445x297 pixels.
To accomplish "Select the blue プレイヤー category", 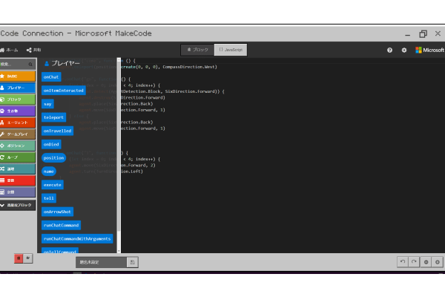I will point(18,88).
